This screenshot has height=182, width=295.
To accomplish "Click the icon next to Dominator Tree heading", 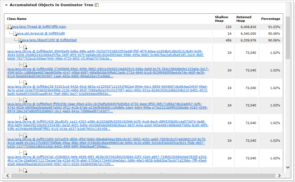I will pos(97,5).
